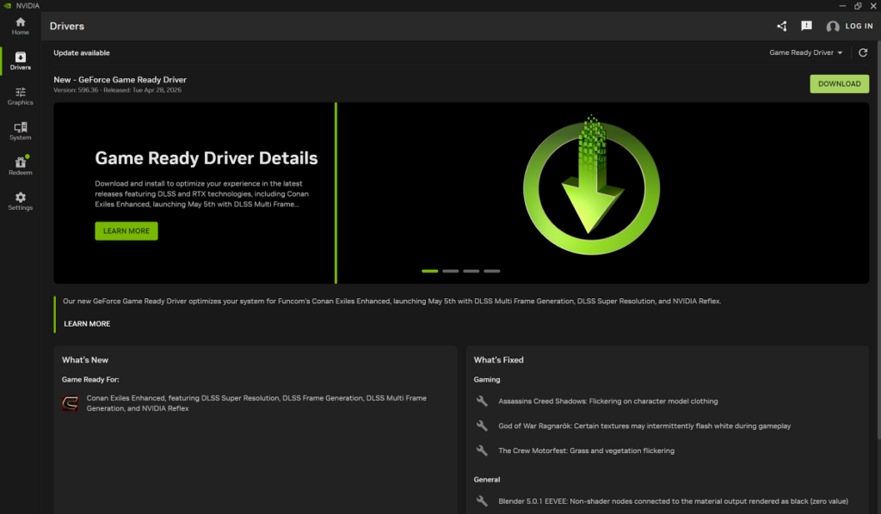Click the refresh icon to check for drivers
The width and height of the screenshot is (881, 514).
(862, 52)
